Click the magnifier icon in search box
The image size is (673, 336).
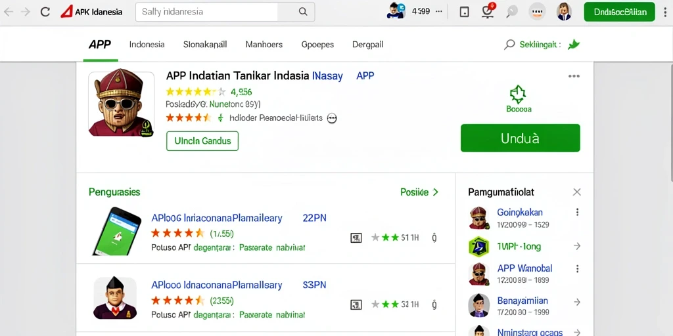point(303,12)
